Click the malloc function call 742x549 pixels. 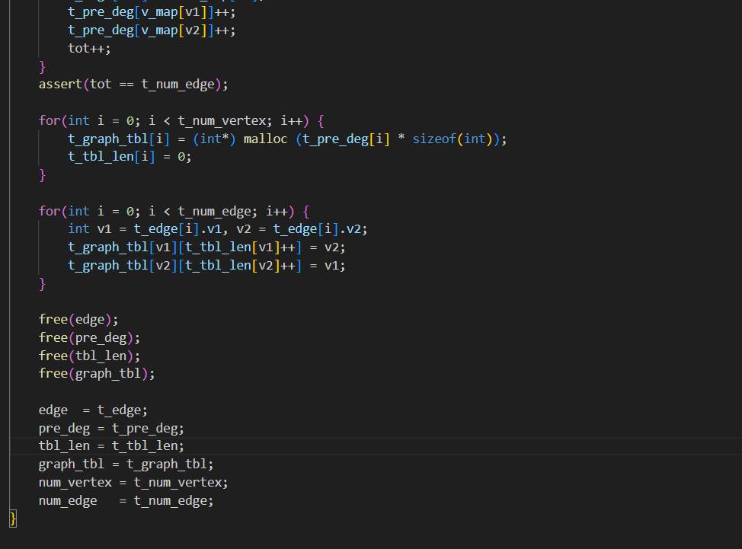[266, 139]
